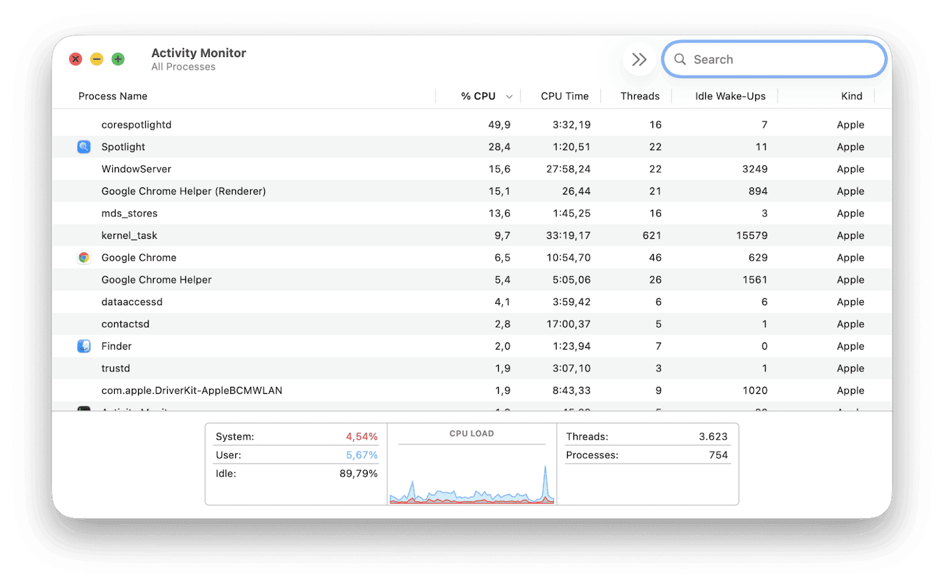The height and width of the screenshot is (587, 944).
Task: Select the trustd process
Action: (116, 369)
